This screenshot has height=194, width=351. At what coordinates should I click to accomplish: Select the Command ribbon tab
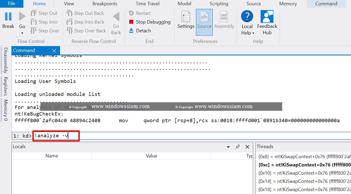(326, 4)
